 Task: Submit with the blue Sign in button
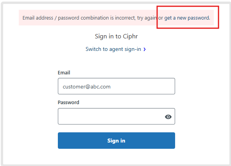(116, 141)
